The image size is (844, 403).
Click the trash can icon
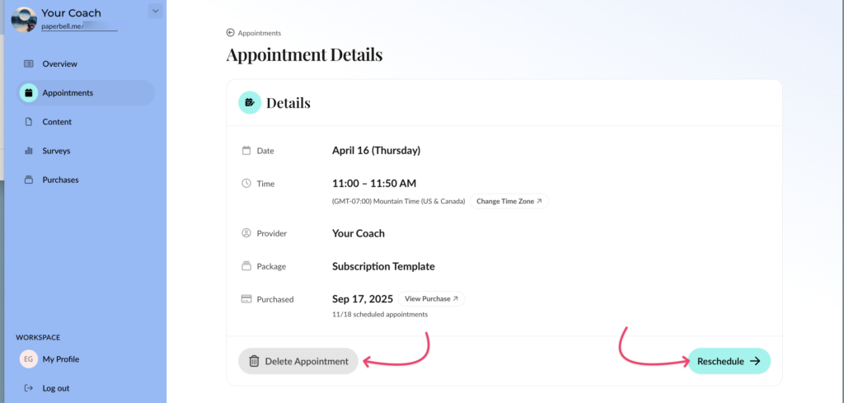pyautogui.click(x=254, y=361)
